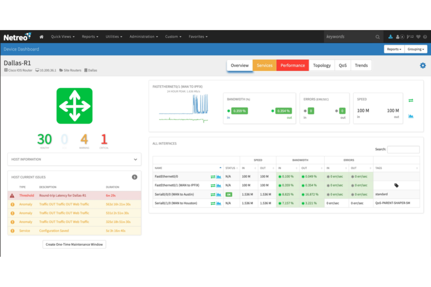431x287 pixels.
Task: Click the tag icon in FastEthernet0/1 row
Action: click(x=396, y=185)
